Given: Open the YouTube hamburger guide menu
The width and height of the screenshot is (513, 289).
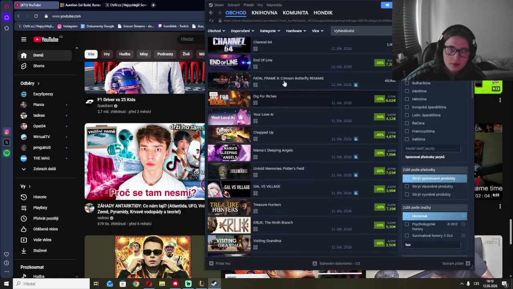Looking at the screenshot, I should pyautogui.click(x=24, y=39).
